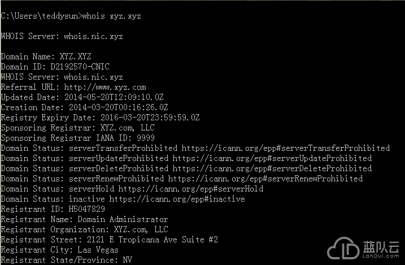
Task: Click the Referral URL http://www.xyz.com
Action: pos(105,88)
